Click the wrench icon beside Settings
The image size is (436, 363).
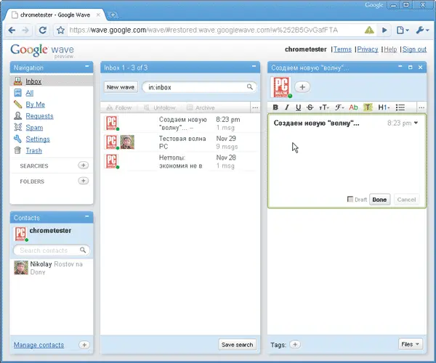pos(17,139)
